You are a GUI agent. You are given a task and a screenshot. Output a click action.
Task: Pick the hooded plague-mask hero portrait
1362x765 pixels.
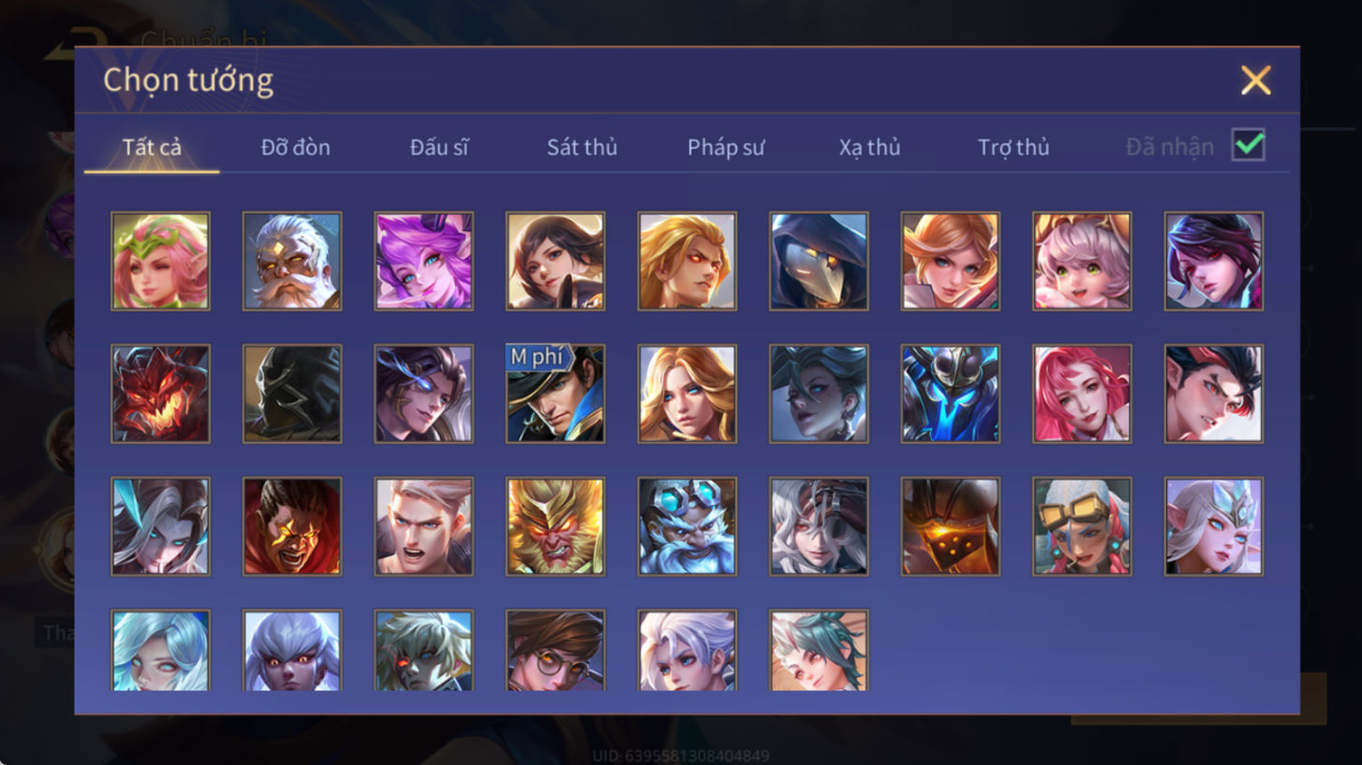pyautogui.click(x=819, y=261)
